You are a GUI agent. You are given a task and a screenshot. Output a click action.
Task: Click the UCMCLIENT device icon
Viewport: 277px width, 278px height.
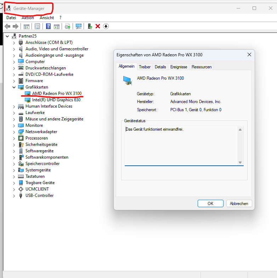pyautogui.click(x=21, y=189)
